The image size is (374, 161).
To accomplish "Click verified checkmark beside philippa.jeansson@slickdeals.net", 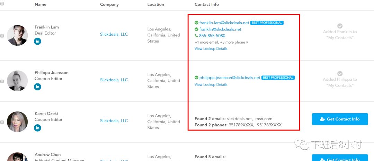I will coord(196,78).
